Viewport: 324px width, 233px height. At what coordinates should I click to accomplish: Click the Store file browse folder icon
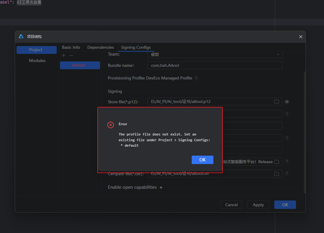[276, 101]
